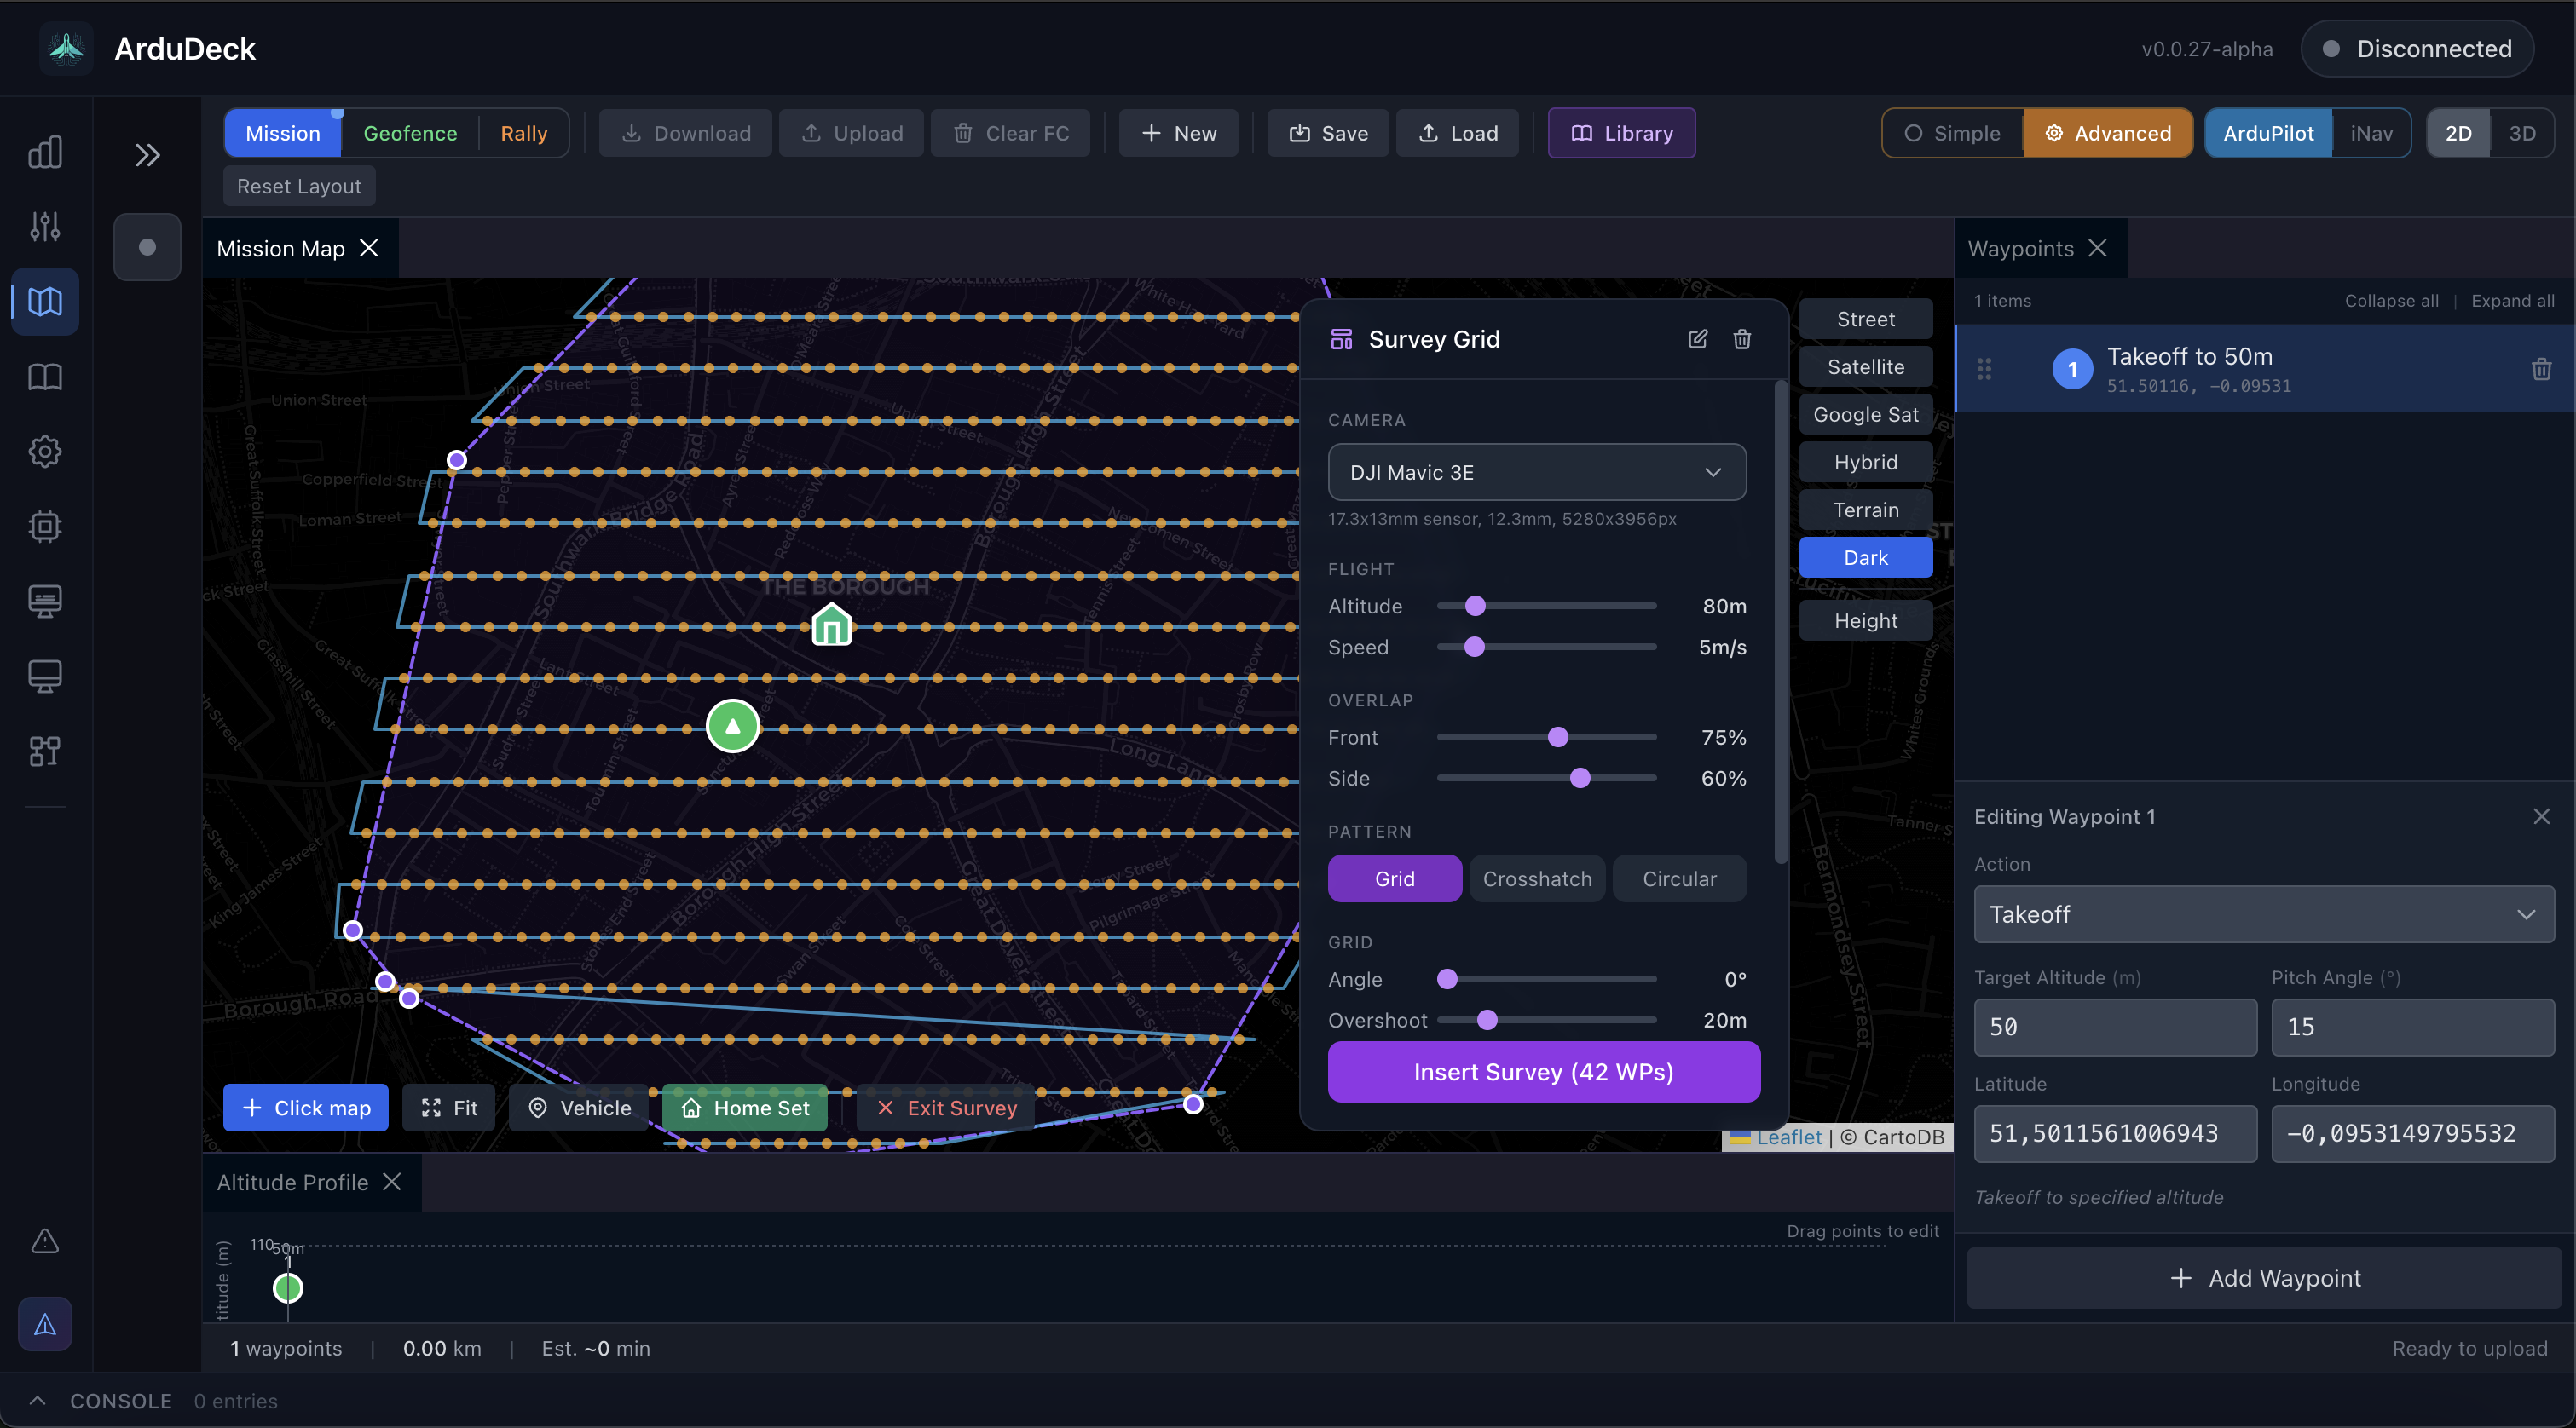
Task: Select the Hybrid map layer
Action: point(1865,462)
